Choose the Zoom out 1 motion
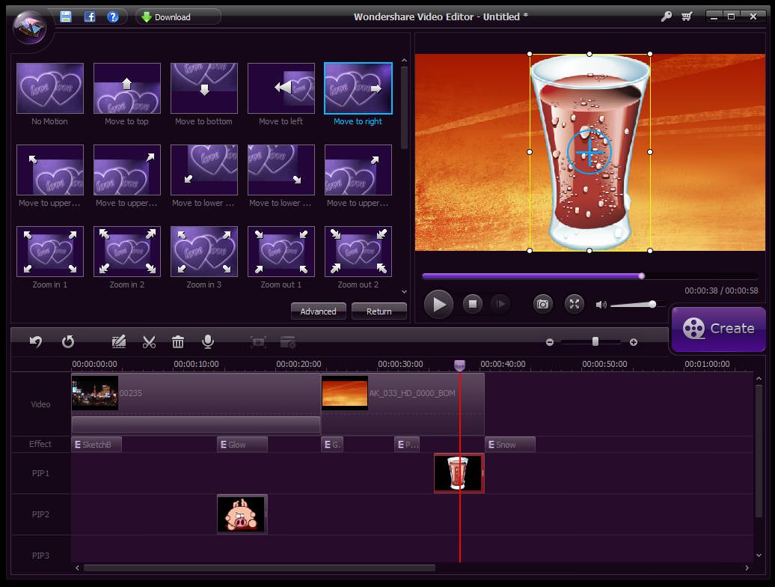The image size is (775, 587). click(281, 252)
